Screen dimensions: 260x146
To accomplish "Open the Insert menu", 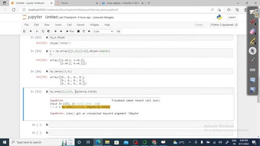I will (x=58, y=25).
